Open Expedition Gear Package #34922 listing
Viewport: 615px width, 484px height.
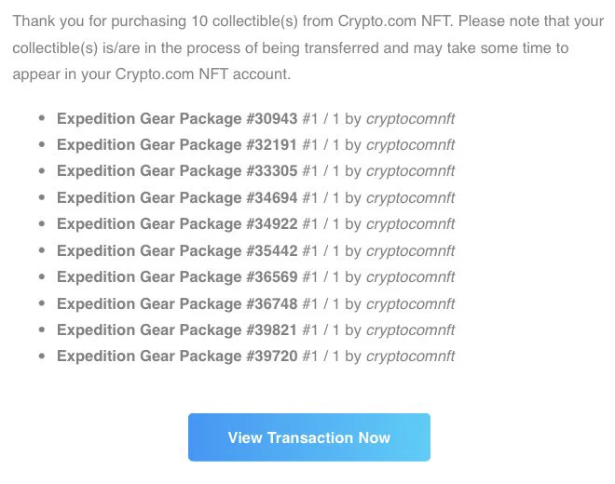click(177, 224)
